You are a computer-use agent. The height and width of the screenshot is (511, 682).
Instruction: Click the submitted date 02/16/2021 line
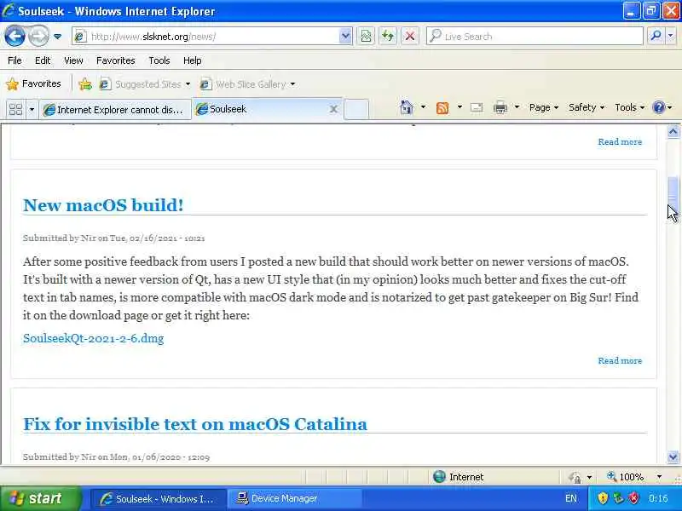click(x=114, y=238)
